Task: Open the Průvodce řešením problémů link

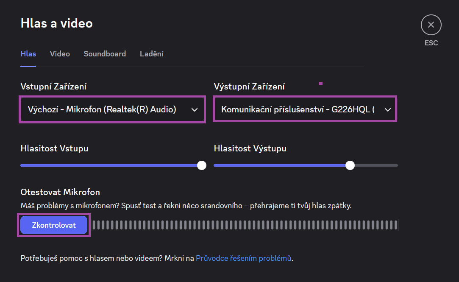Action: (x=244, y=258)
